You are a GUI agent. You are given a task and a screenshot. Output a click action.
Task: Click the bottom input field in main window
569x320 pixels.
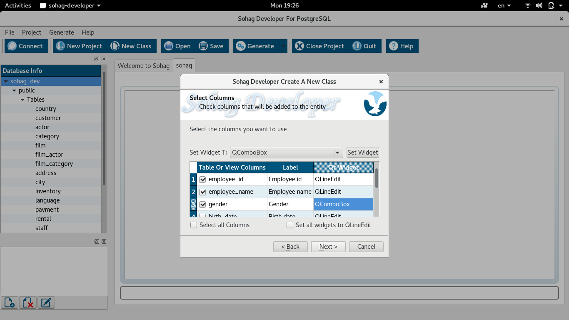pos(339,293)
